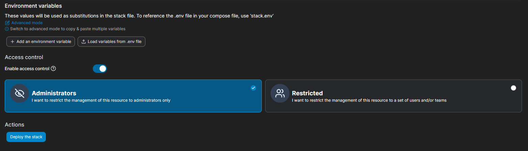Select the Restricted radio circle
This screenshot has width=528, height=151.
[x=513, y=88]
